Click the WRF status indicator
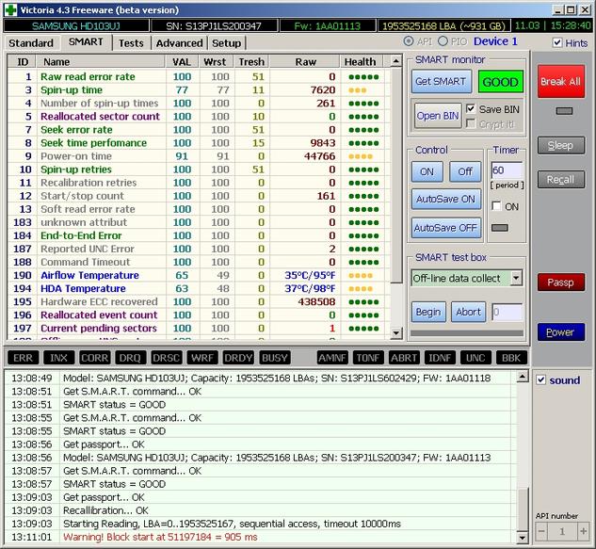 coord(202,358)
